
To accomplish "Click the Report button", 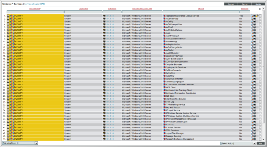I will click(x=231, y=4).
